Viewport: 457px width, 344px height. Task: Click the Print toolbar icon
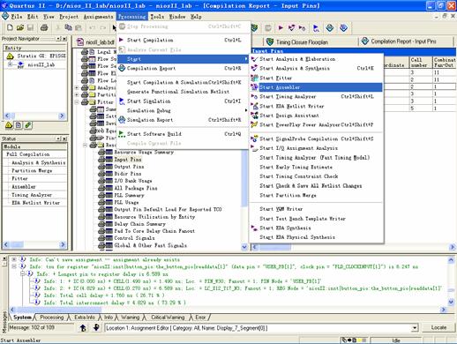tap(44, 27)
